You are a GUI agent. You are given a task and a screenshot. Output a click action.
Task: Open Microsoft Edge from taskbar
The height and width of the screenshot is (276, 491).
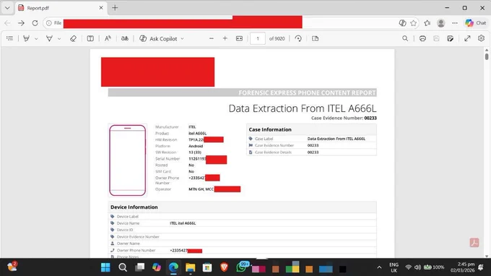(173, 267)
